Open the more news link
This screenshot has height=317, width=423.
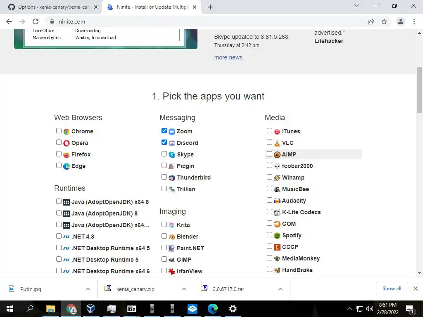click(228, 58)
